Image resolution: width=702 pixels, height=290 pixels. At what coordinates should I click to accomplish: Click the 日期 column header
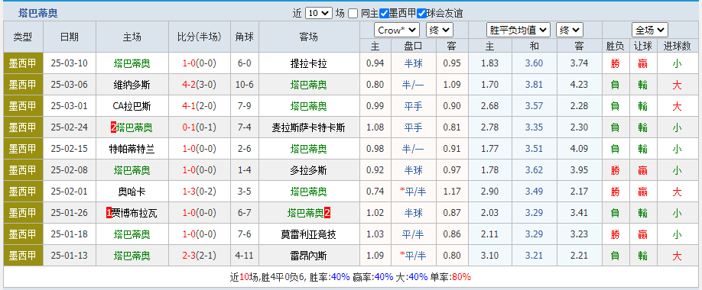(70, 37)
